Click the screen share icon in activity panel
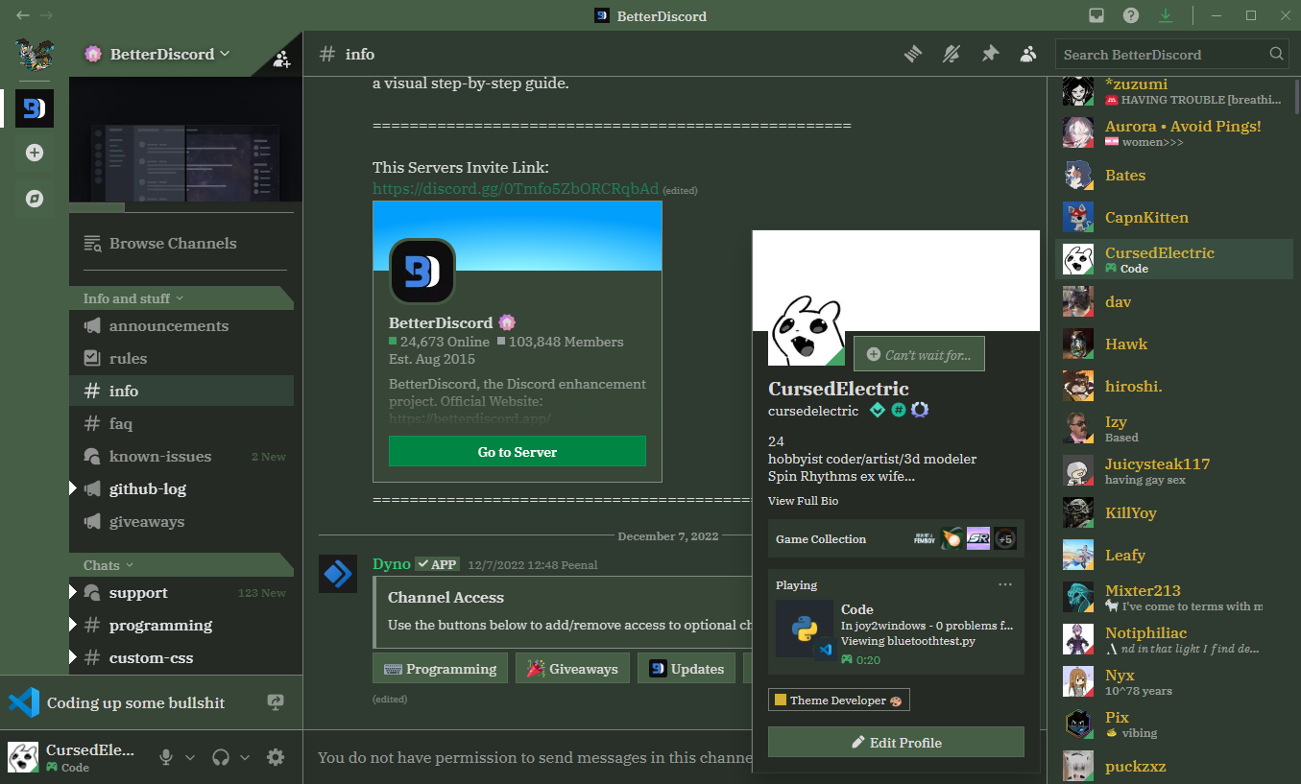The height and width of the screenshot is (784, 1301). (x=276, y=702)
